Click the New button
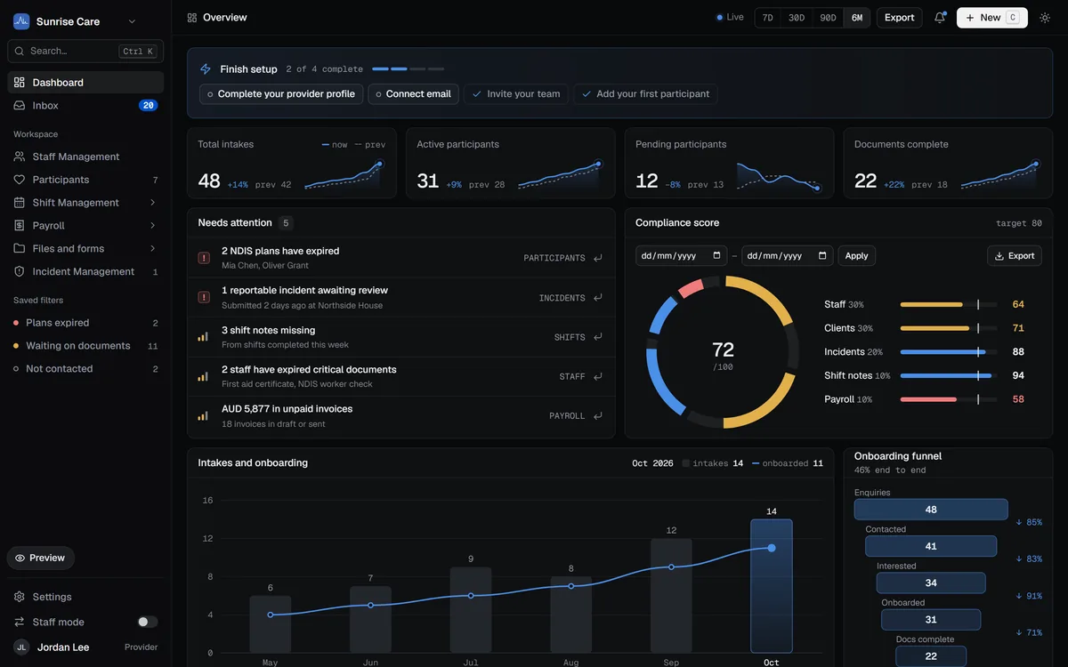Image resolution: width=1068 pixels, height=667 pixels. click(x=991, y=18)
